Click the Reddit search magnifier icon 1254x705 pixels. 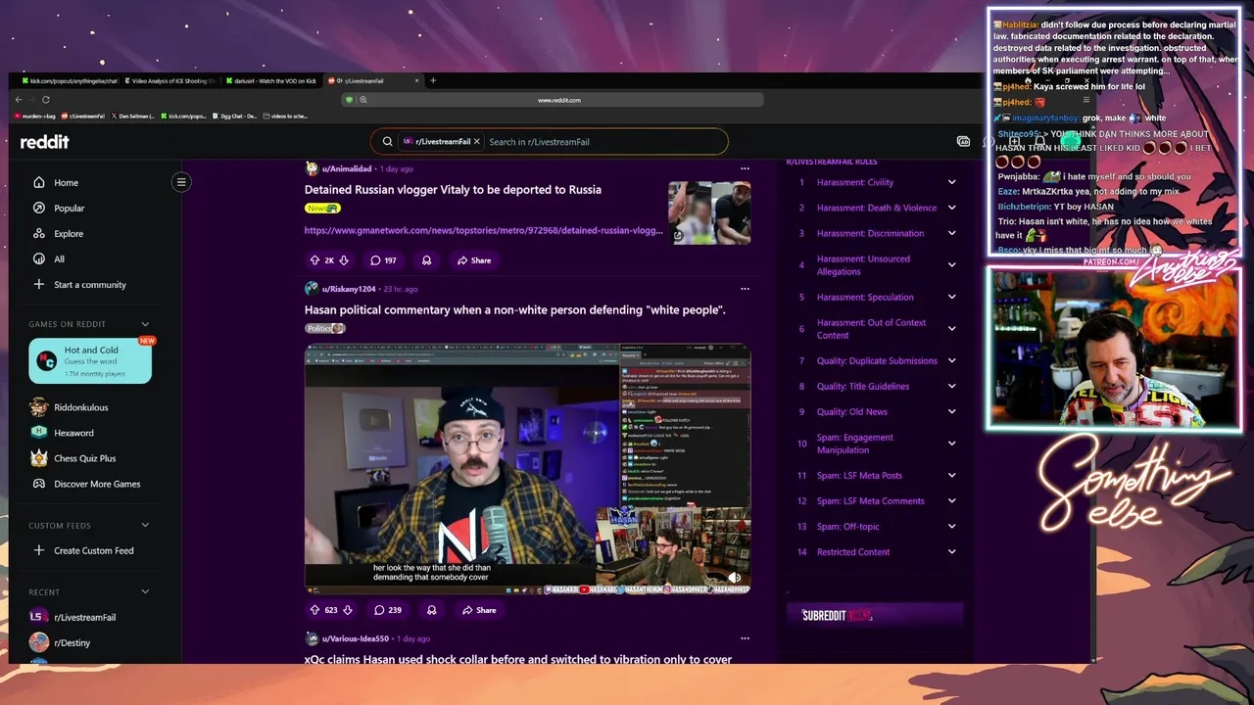tap(387, 141)
